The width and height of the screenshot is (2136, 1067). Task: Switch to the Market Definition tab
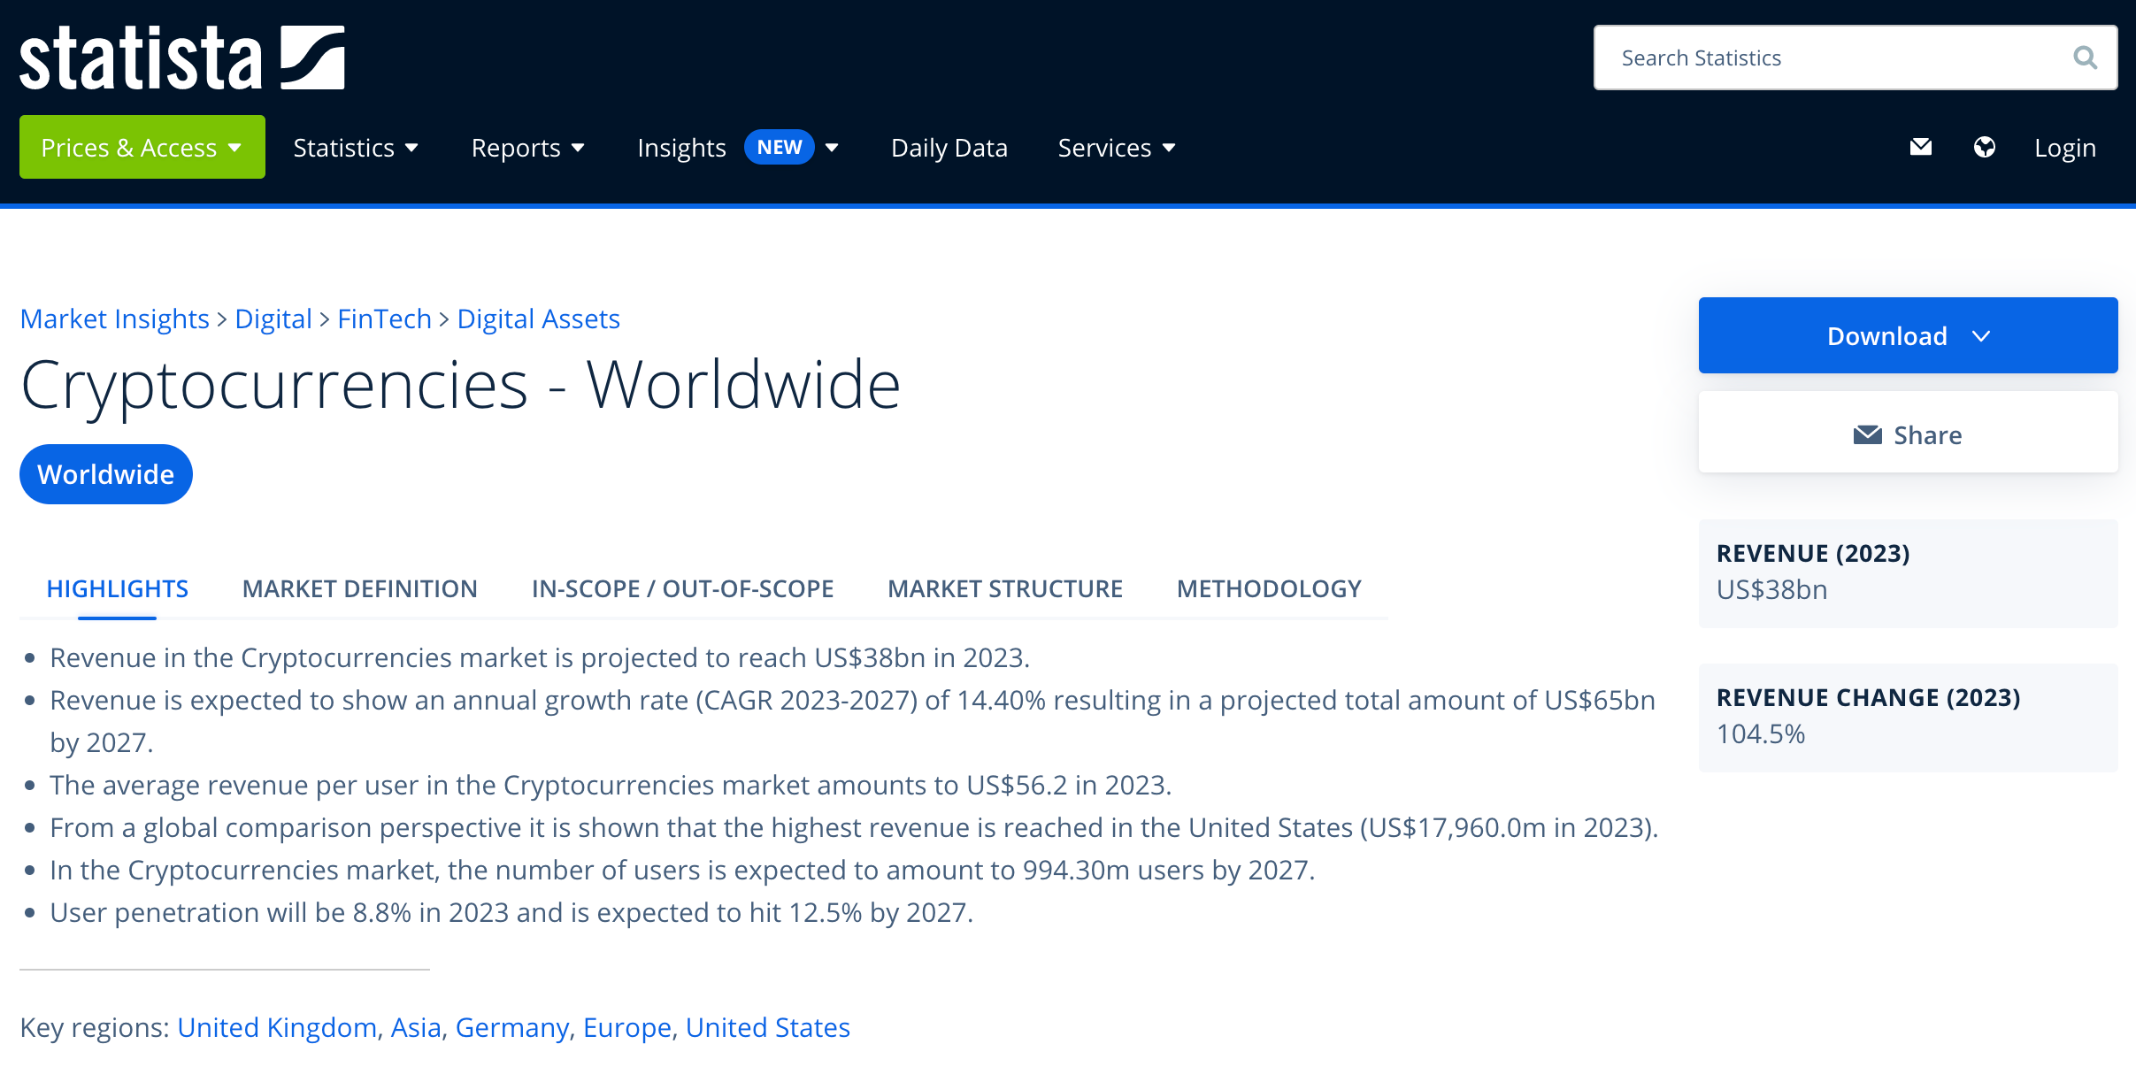pos(359,588)
